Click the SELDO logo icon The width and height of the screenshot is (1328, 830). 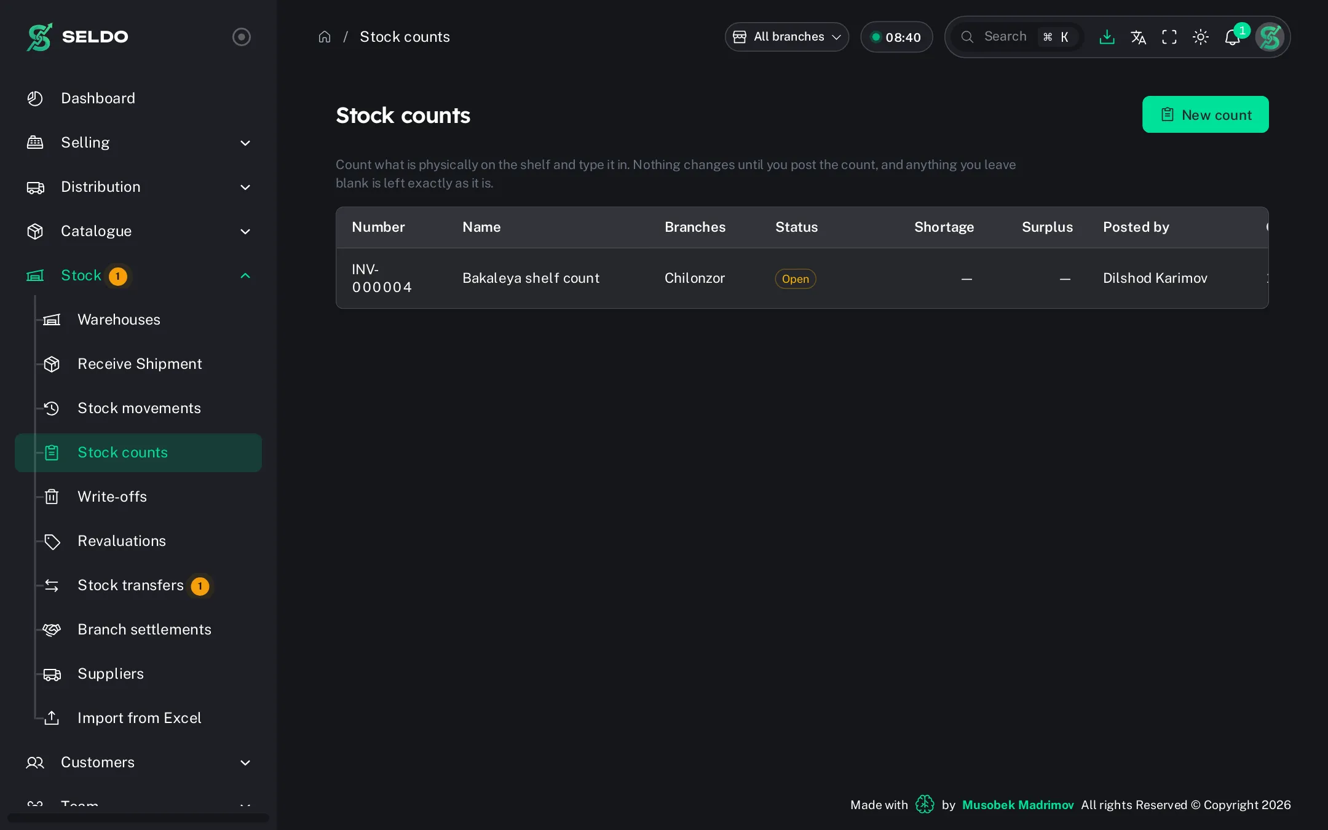pos(39,37)
